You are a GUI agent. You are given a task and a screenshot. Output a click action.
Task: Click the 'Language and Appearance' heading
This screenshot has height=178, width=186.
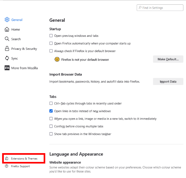pos(76,154)
